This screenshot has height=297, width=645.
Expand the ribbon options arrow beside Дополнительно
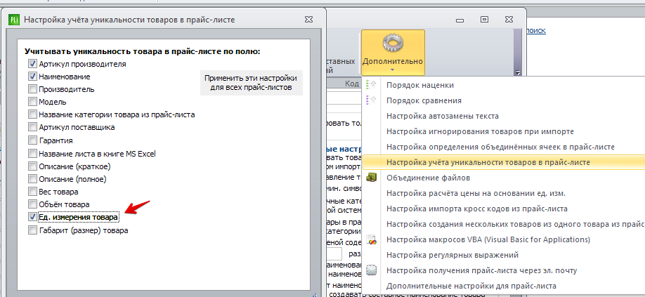pos(518,73)
